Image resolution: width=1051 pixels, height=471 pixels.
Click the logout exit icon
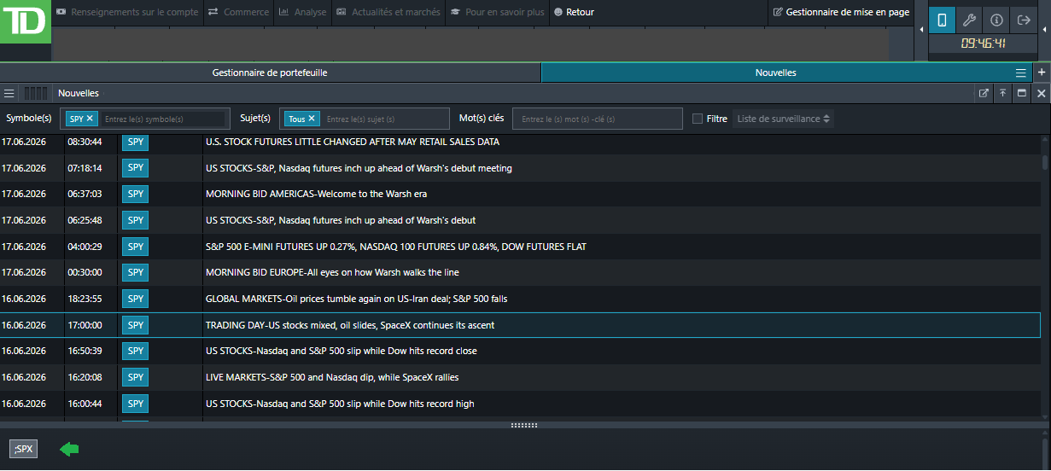(1024, 20)
